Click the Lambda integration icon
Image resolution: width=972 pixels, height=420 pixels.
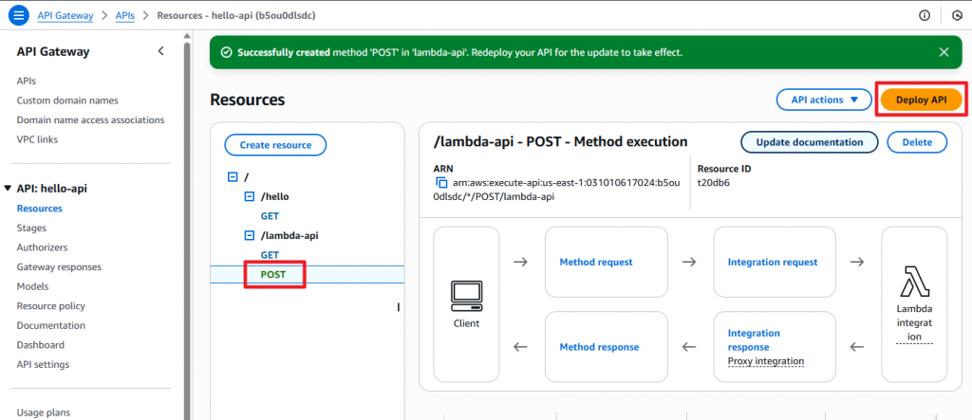(x=914, y=282)
